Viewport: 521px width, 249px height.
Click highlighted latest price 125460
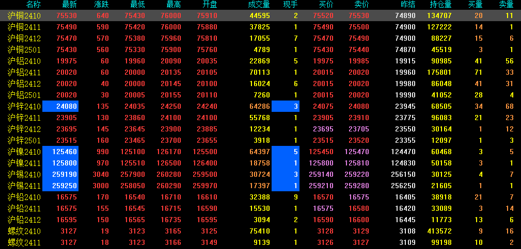(x=60, y=152)
